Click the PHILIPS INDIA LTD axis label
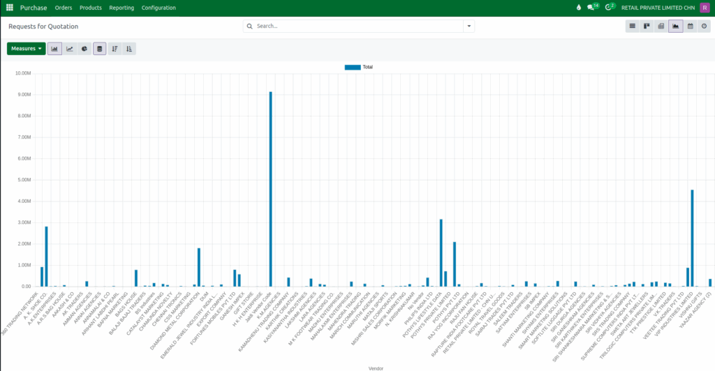 [419, 308]
